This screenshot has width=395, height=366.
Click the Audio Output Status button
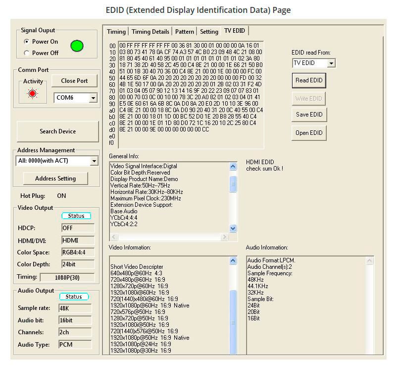[x=74, y=297]
